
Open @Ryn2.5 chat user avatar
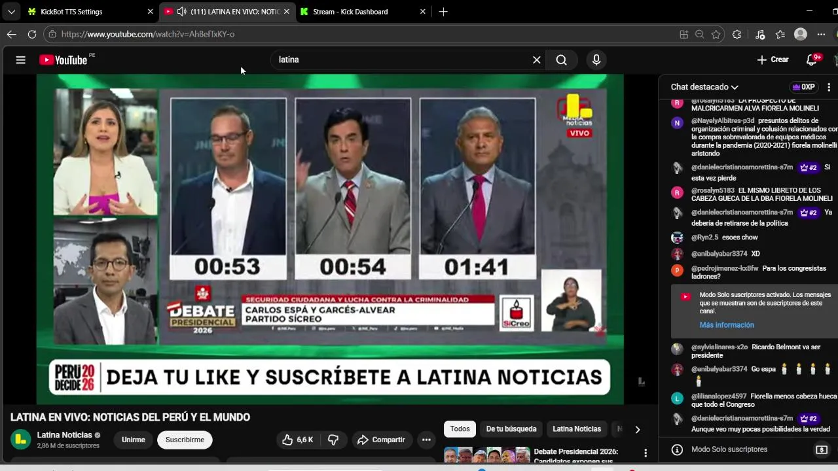click(x=678, y=237)
